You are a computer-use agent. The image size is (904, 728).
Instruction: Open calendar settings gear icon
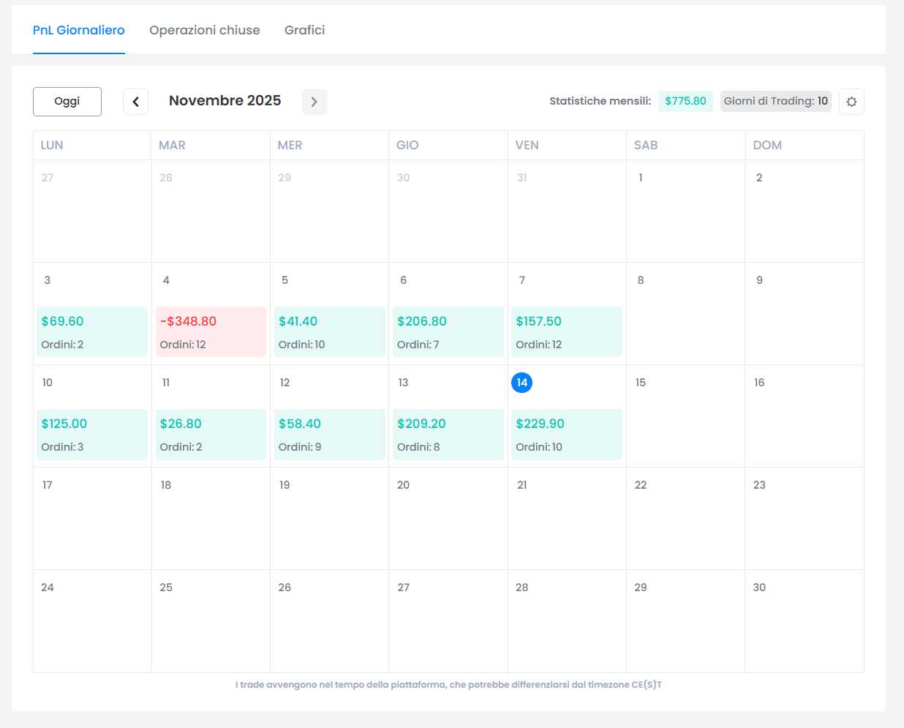click(x=851, y=102)
